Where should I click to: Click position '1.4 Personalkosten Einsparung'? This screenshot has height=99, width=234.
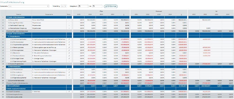[x=17, y=28]
